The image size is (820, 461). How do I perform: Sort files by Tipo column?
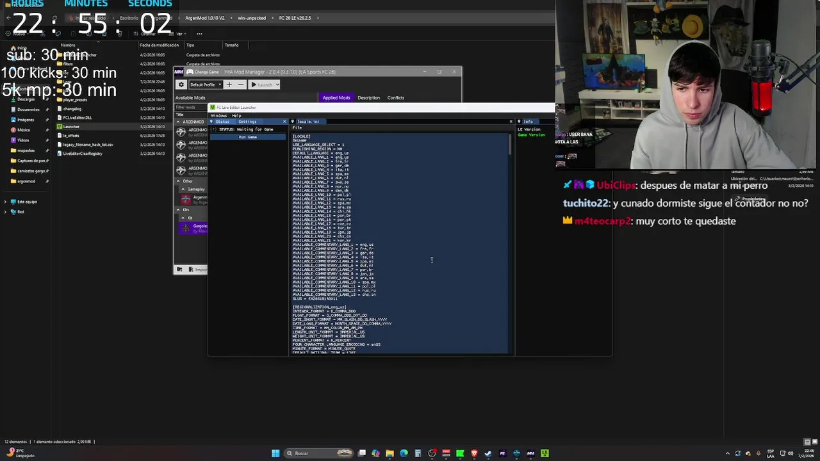coord(190,45)
